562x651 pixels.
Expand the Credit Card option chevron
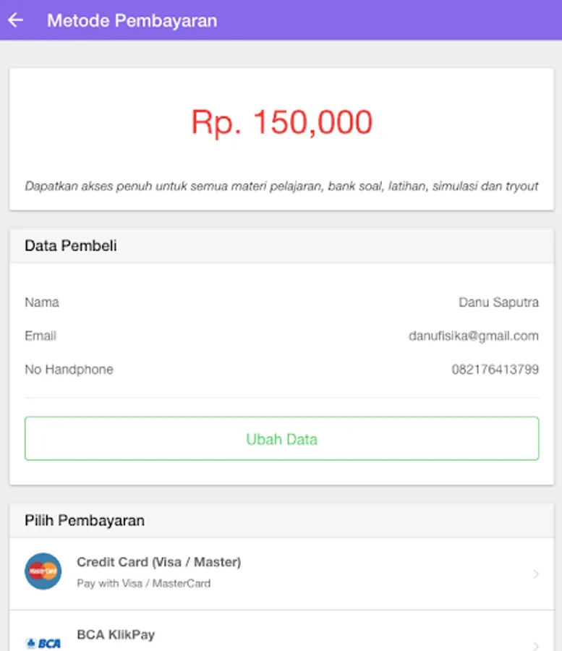tap(536, 574)
